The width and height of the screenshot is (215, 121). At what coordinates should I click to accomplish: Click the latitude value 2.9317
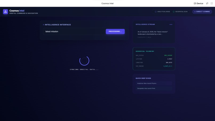(170, 59)
